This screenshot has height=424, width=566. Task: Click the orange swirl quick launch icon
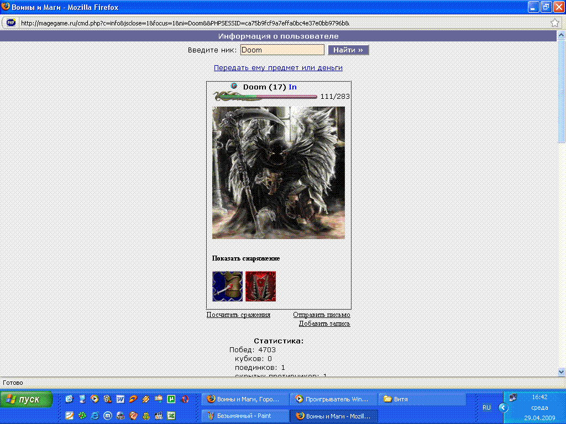[133, 399]
